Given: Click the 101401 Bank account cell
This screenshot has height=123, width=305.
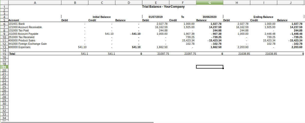Looking at the screenshot, I should pos(17,24).
